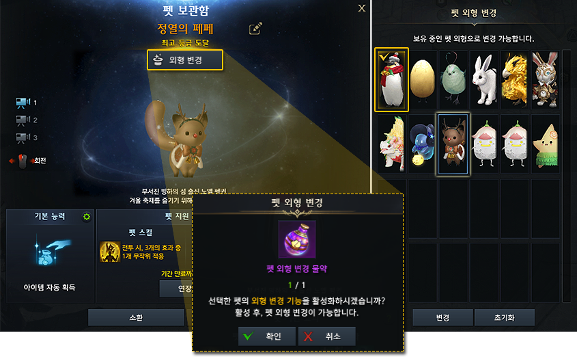The width and height of the screenshot is (577, 359).
Task: Open the 외형 변경 button
Action: (x=185, y=59)
